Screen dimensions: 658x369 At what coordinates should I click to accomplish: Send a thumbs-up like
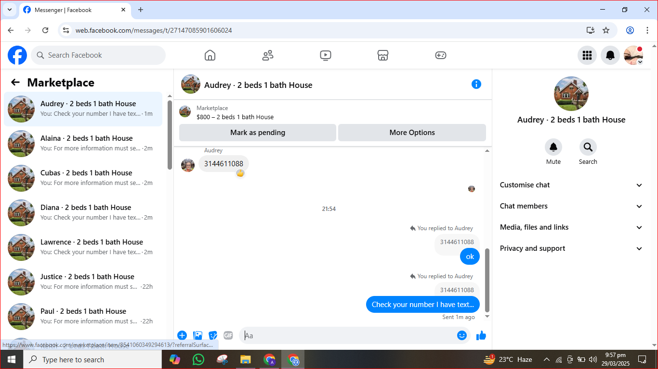[x=481, y=335]
